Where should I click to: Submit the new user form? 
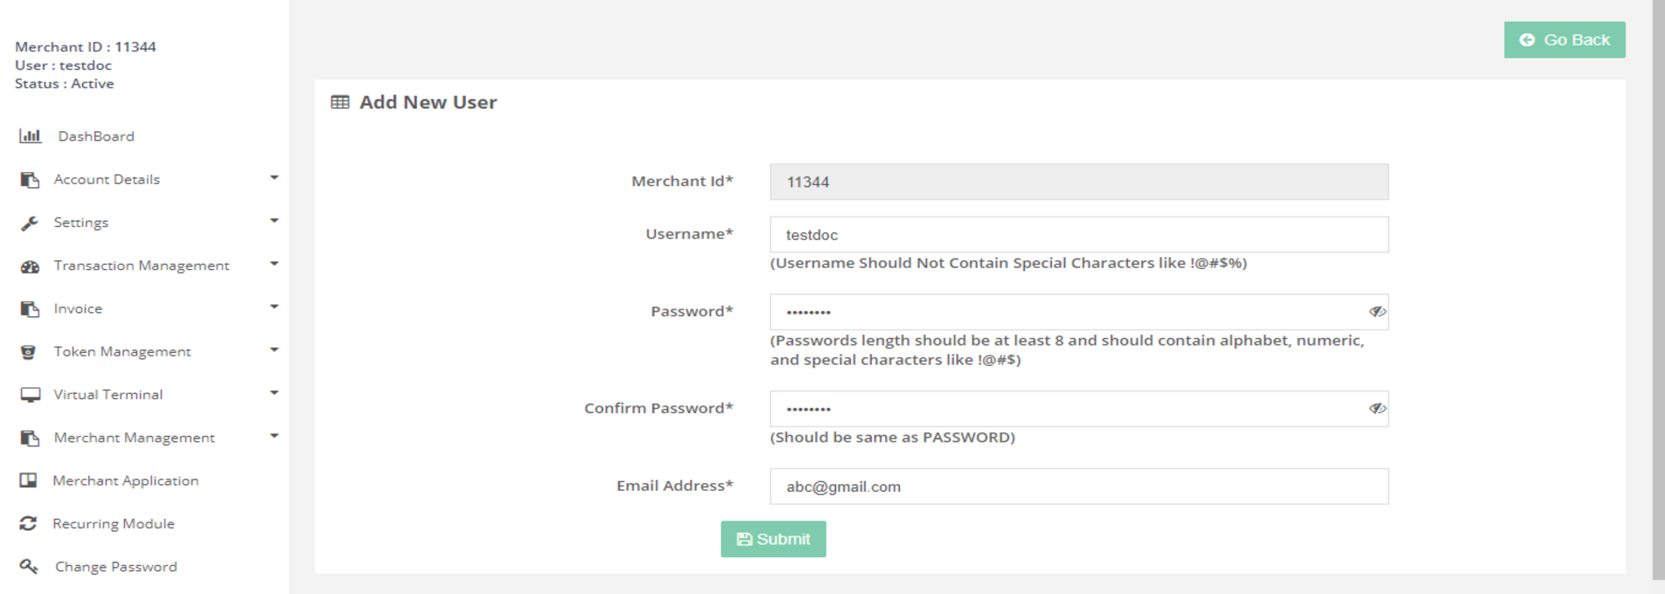(x=773, y=539)
